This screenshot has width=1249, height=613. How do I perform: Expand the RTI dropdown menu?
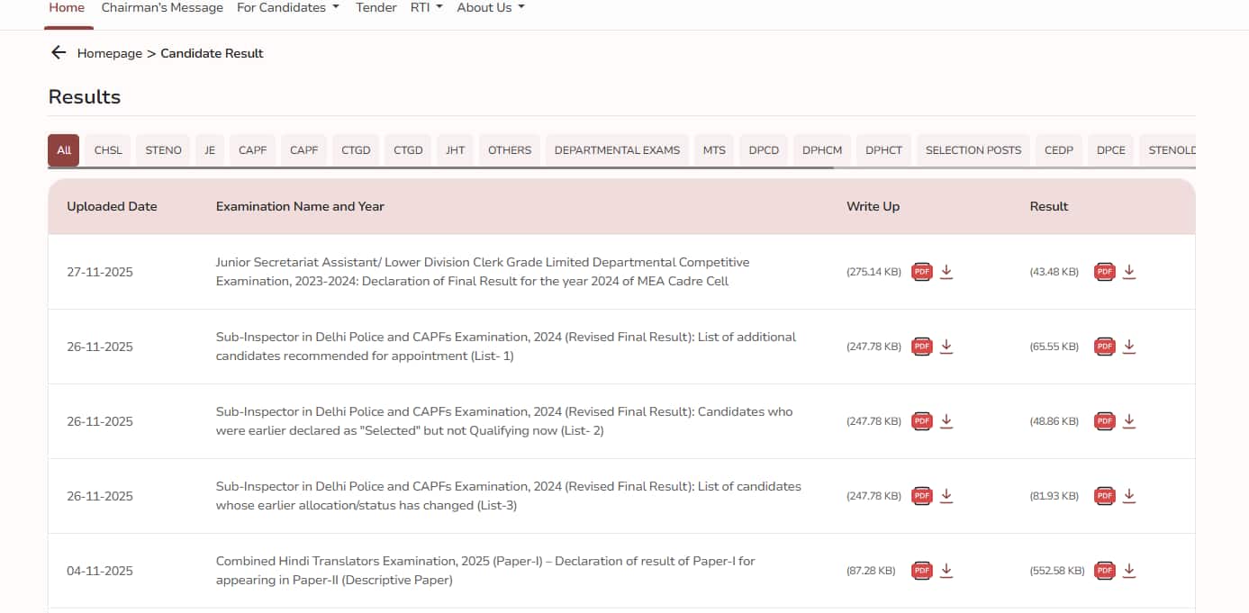point(426,8)
